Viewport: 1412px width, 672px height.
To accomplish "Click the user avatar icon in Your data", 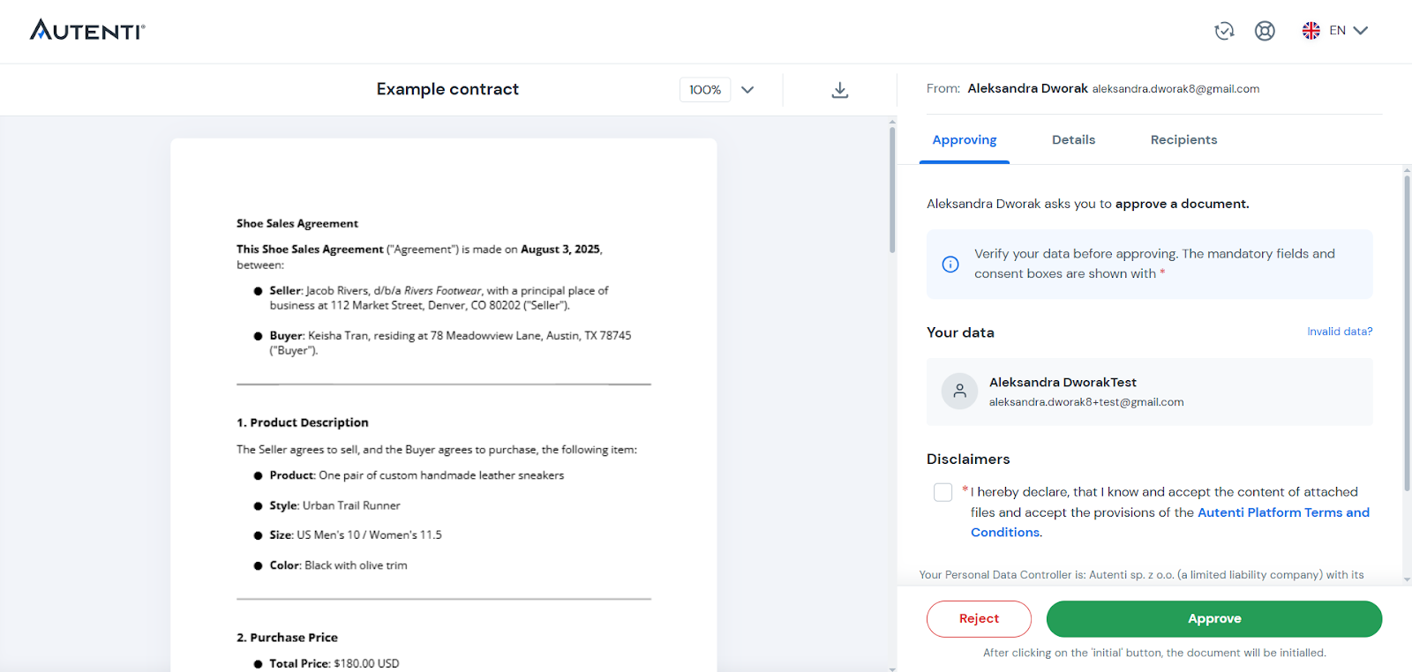I will pos(959,392).
